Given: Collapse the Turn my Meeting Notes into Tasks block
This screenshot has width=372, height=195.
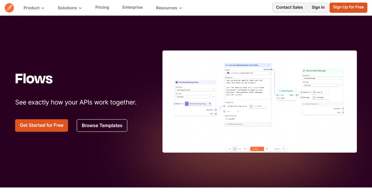Looking at the screenshot, I should pos(269,65).
